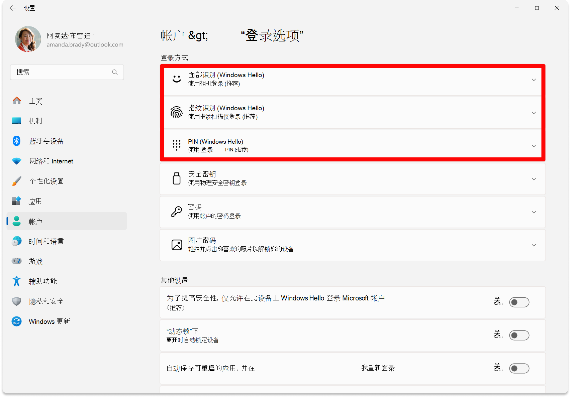Click the clock globe icon for 时间和语言
Screen dimensions: 570x397
pyautogui.click(x=16, y=241)
